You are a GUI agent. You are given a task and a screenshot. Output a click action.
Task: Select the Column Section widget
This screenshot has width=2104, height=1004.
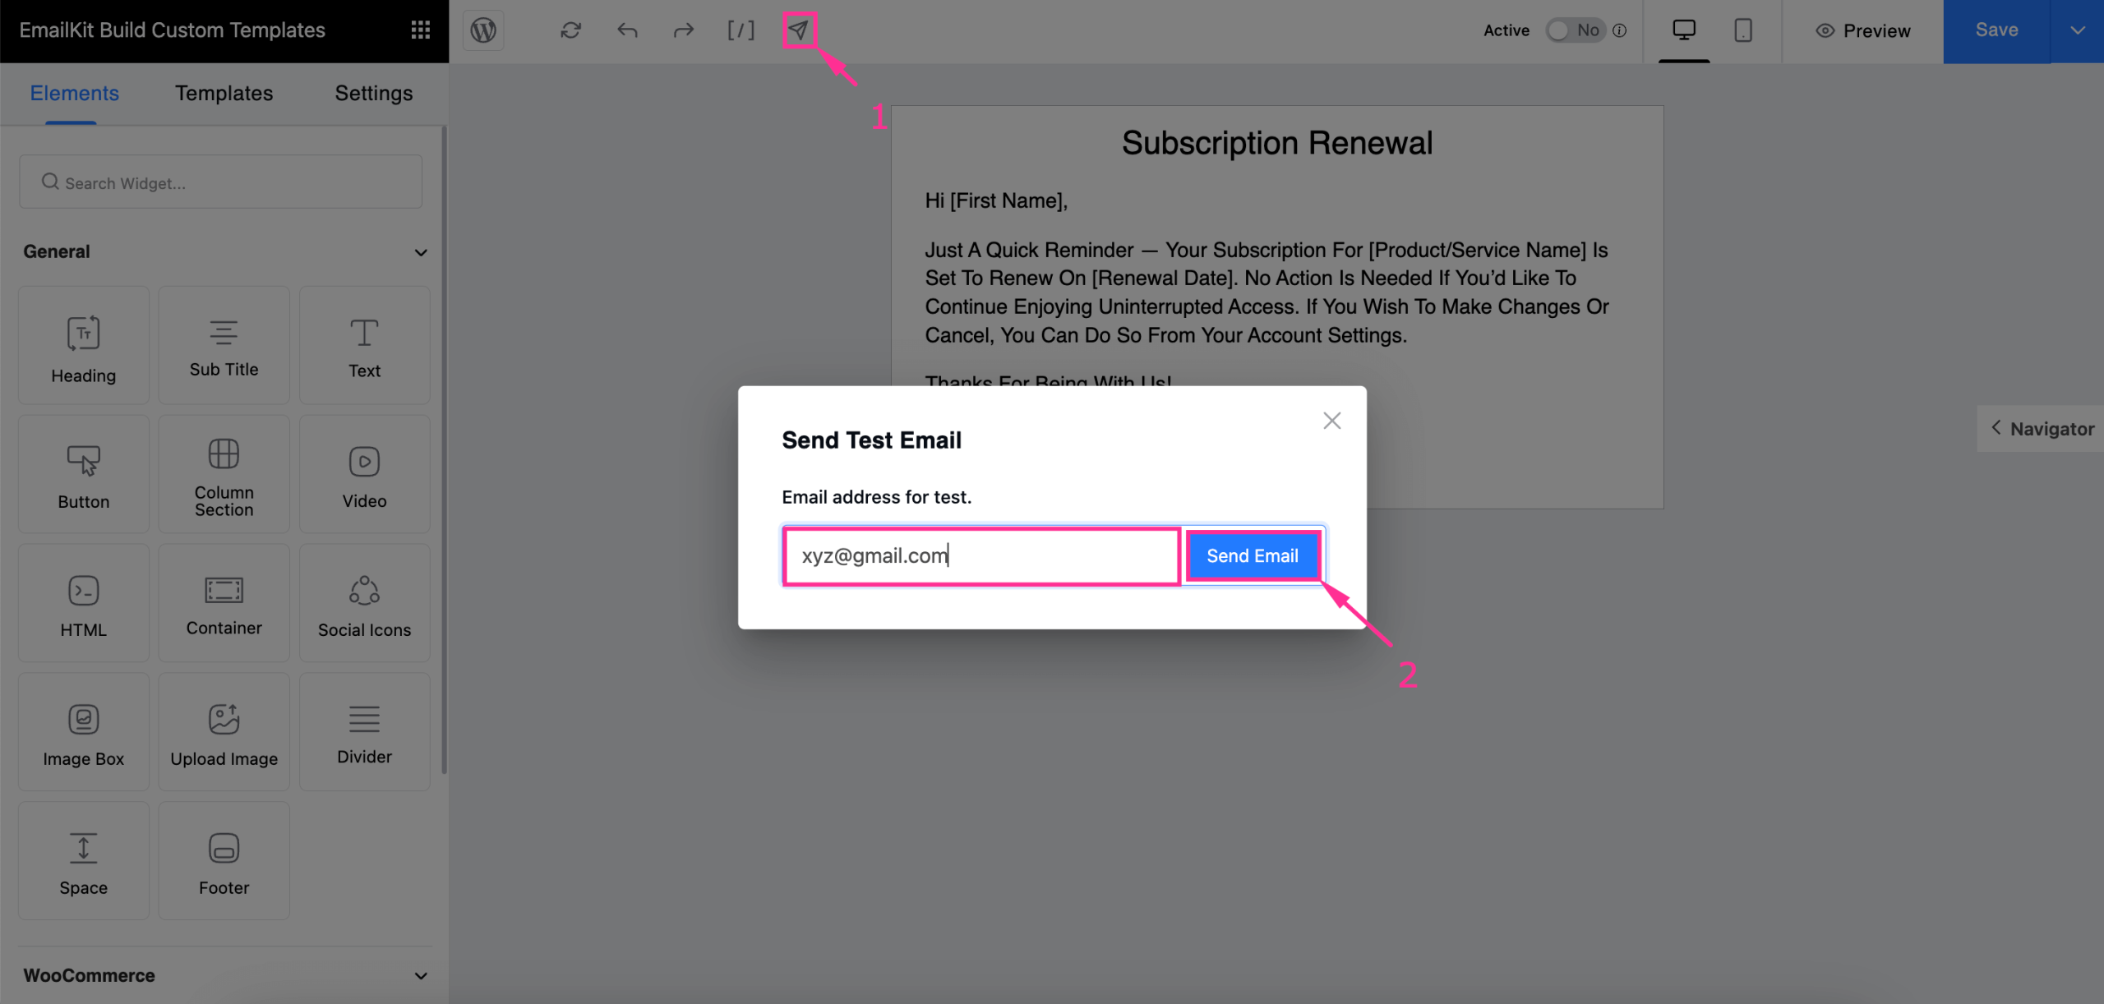tap(224, 474)
